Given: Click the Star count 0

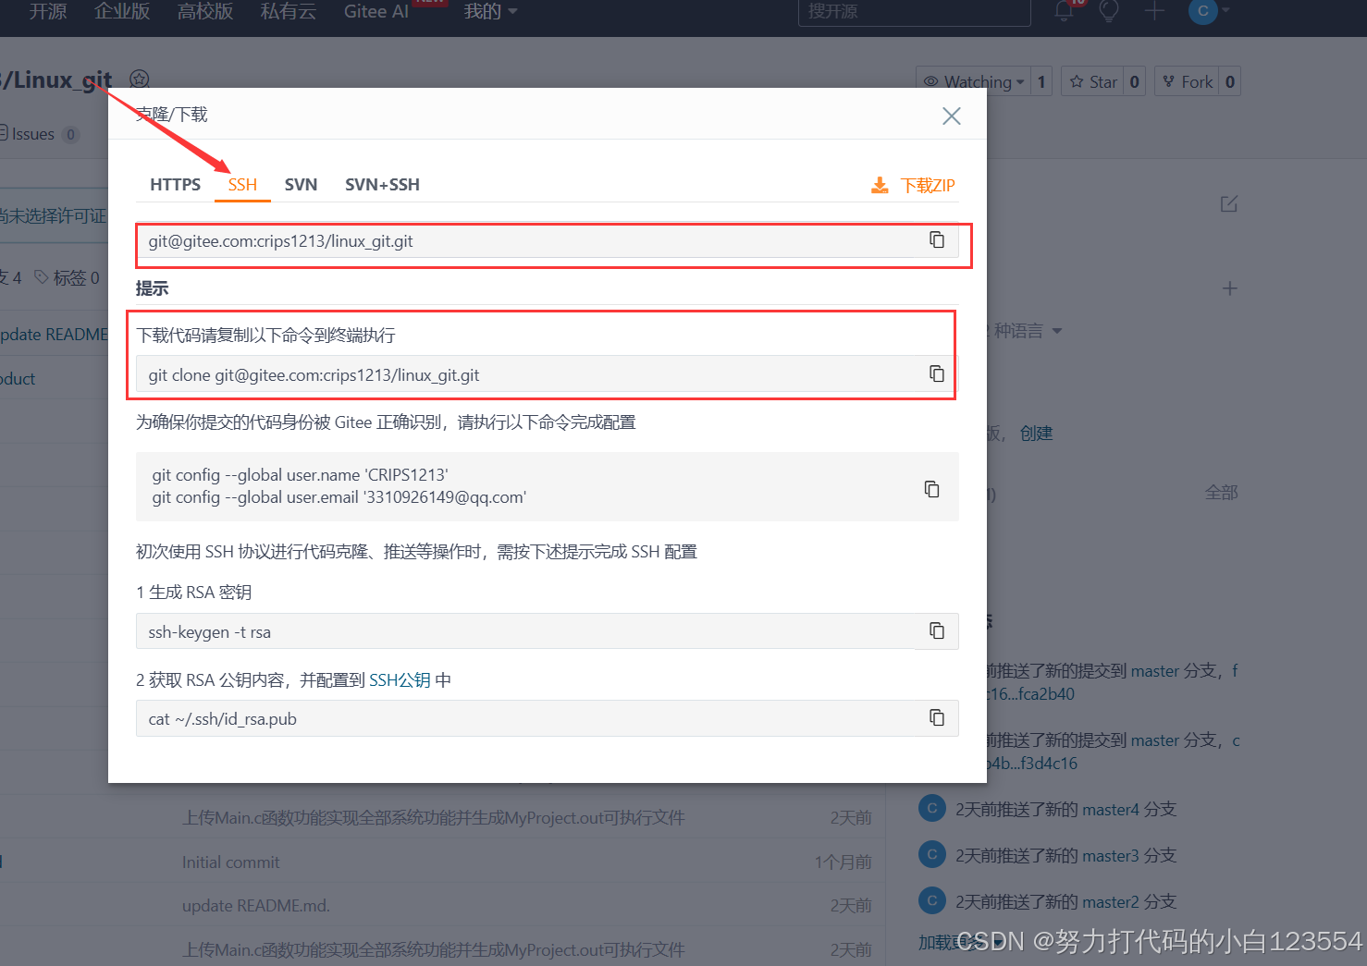Looking at the screenshot, I should point(1135,81).
